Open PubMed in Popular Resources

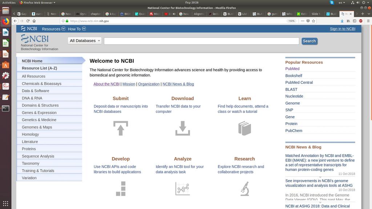point(292,69)
